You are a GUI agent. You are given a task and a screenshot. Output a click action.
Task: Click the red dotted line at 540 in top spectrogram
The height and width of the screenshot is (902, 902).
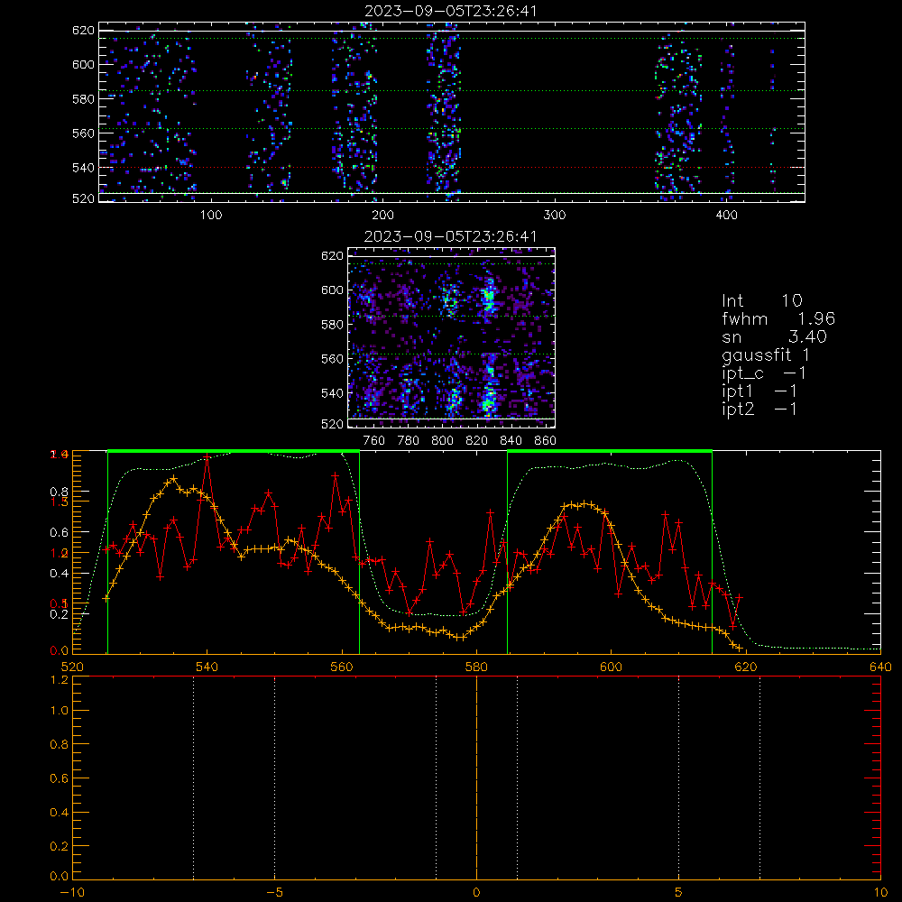pos(452,168)
